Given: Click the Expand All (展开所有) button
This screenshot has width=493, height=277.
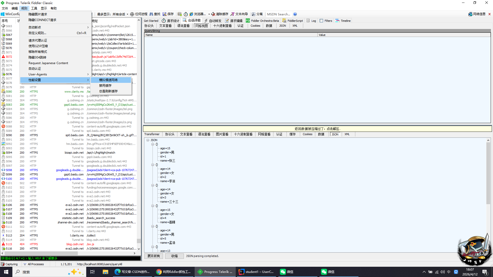Looking at the screenshot, I should (154, 256).
